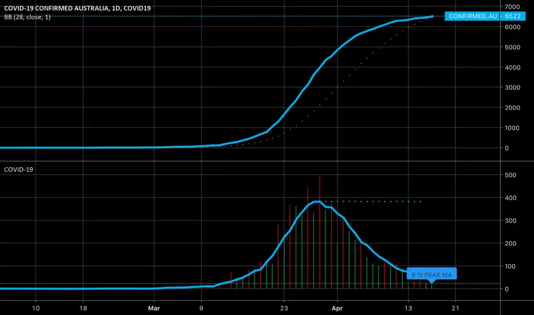Click the 100 axis label in the lower pane
The height and width of the screenshot is (315, 534).
[x=511, y=266]
